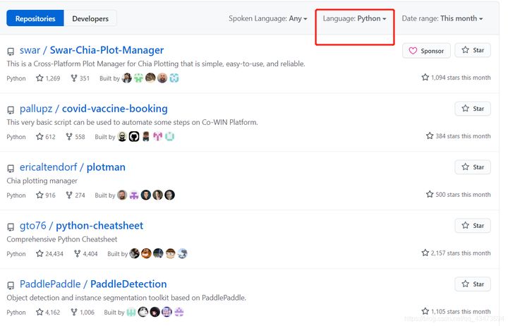This screenshot has width=508, height=326.
Task: Click the repo icon beside PaddlePaddle / PaddleDetection
Action: [x=11, y=285]
